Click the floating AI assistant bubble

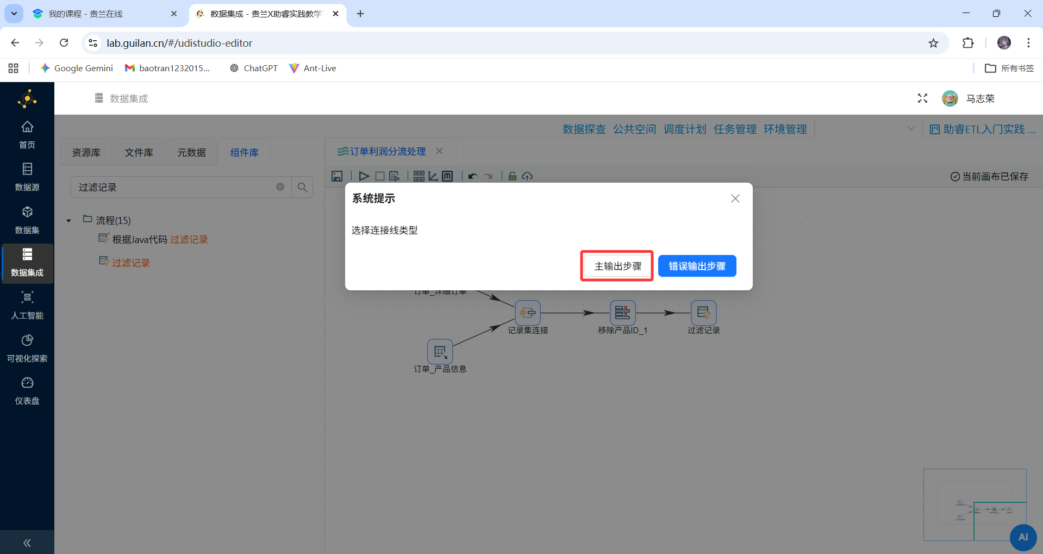(x=1023, y=537)
